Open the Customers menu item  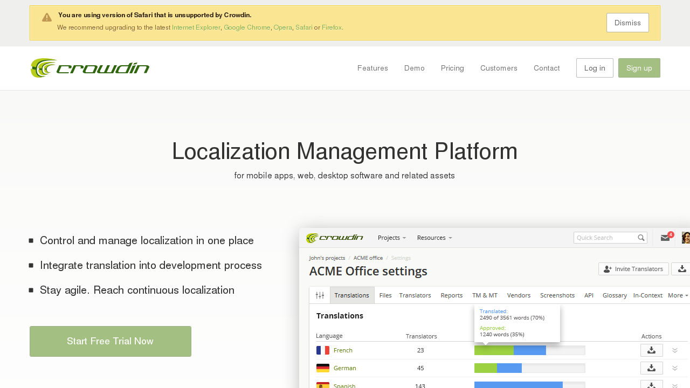pyautogui.click(x=499, y=68)
